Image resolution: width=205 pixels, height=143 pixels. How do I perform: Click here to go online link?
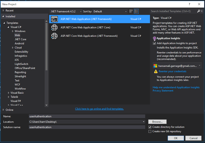click(99, 109)
